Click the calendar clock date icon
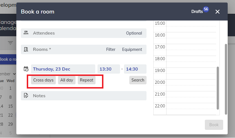The width and height of the screenshot is (235, 138). pyautogui.click(x=26, y=69)
